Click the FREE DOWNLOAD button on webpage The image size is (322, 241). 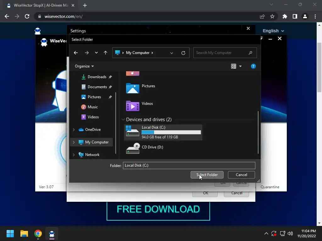point(158,210)
